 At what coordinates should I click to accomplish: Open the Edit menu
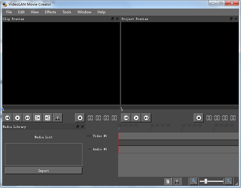pyautogui.click(x=21, y=12)
